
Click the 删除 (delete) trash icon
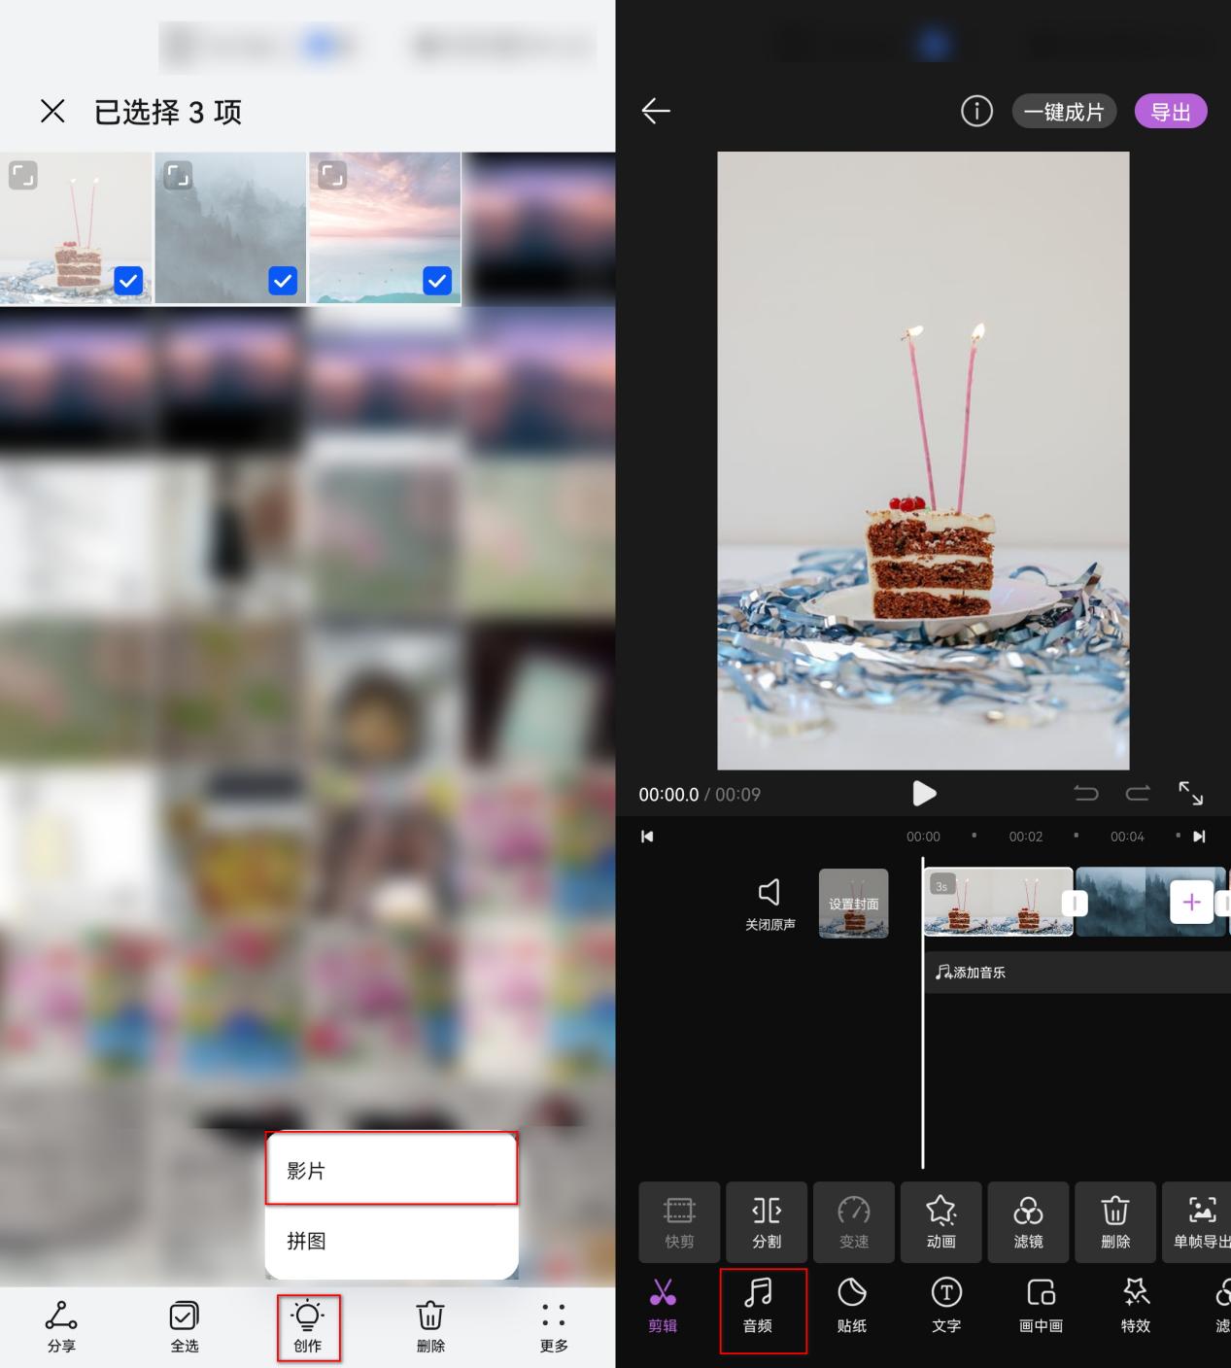point(1114,1222)
